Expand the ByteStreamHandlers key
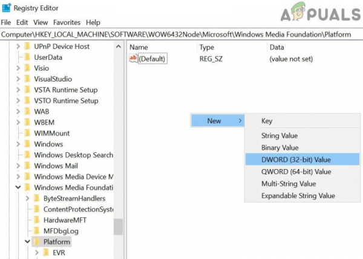 coord(27,199)
